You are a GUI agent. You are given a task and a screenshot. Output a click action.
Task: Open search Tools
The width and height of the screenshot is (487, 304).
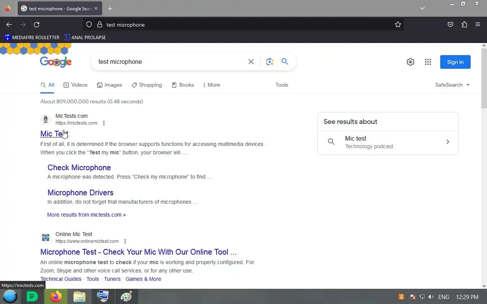tap(282, 85)
